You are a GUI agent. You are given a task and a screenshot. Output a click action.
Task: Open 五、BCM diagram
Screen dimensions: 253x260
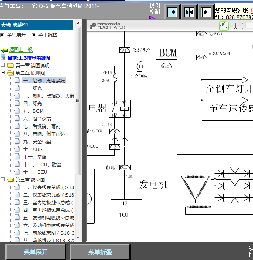pos(33,111)
